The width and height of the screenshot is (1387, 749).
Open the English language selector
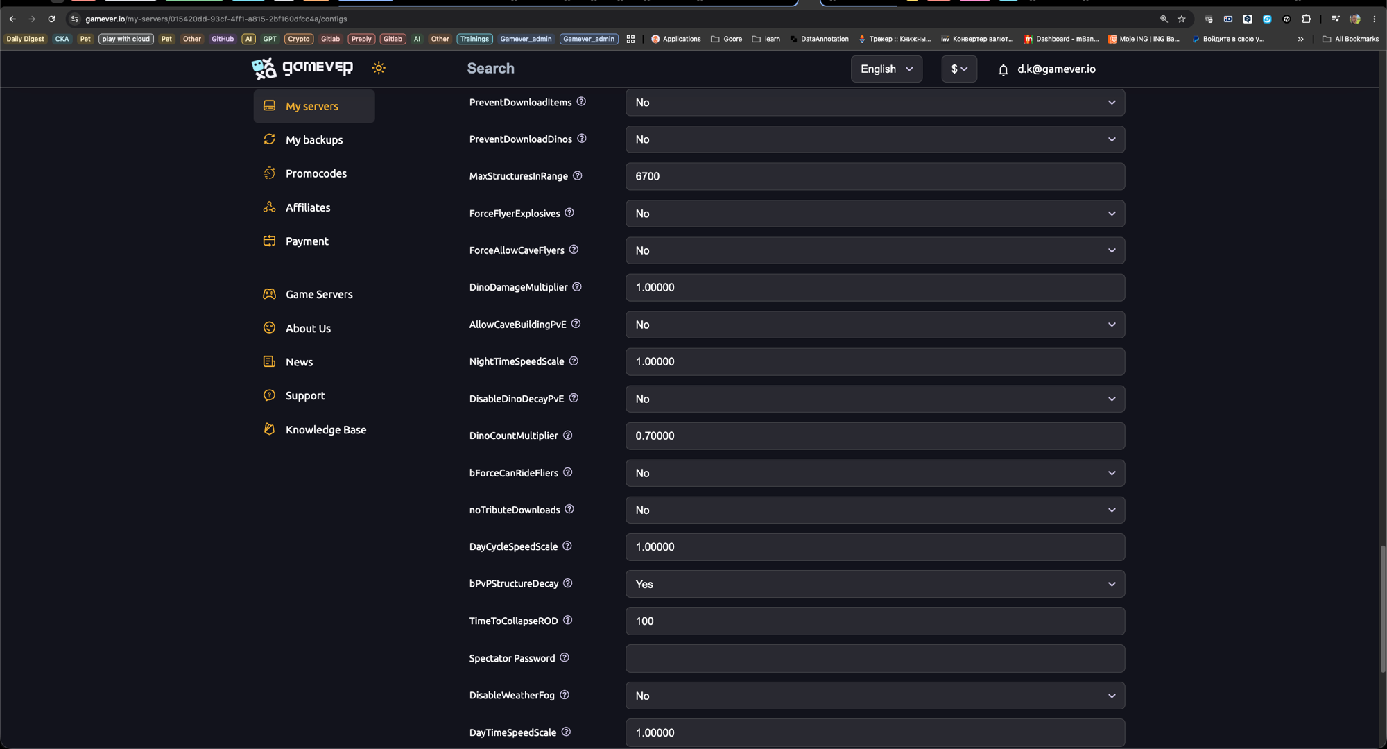click(x=886, y=69)
